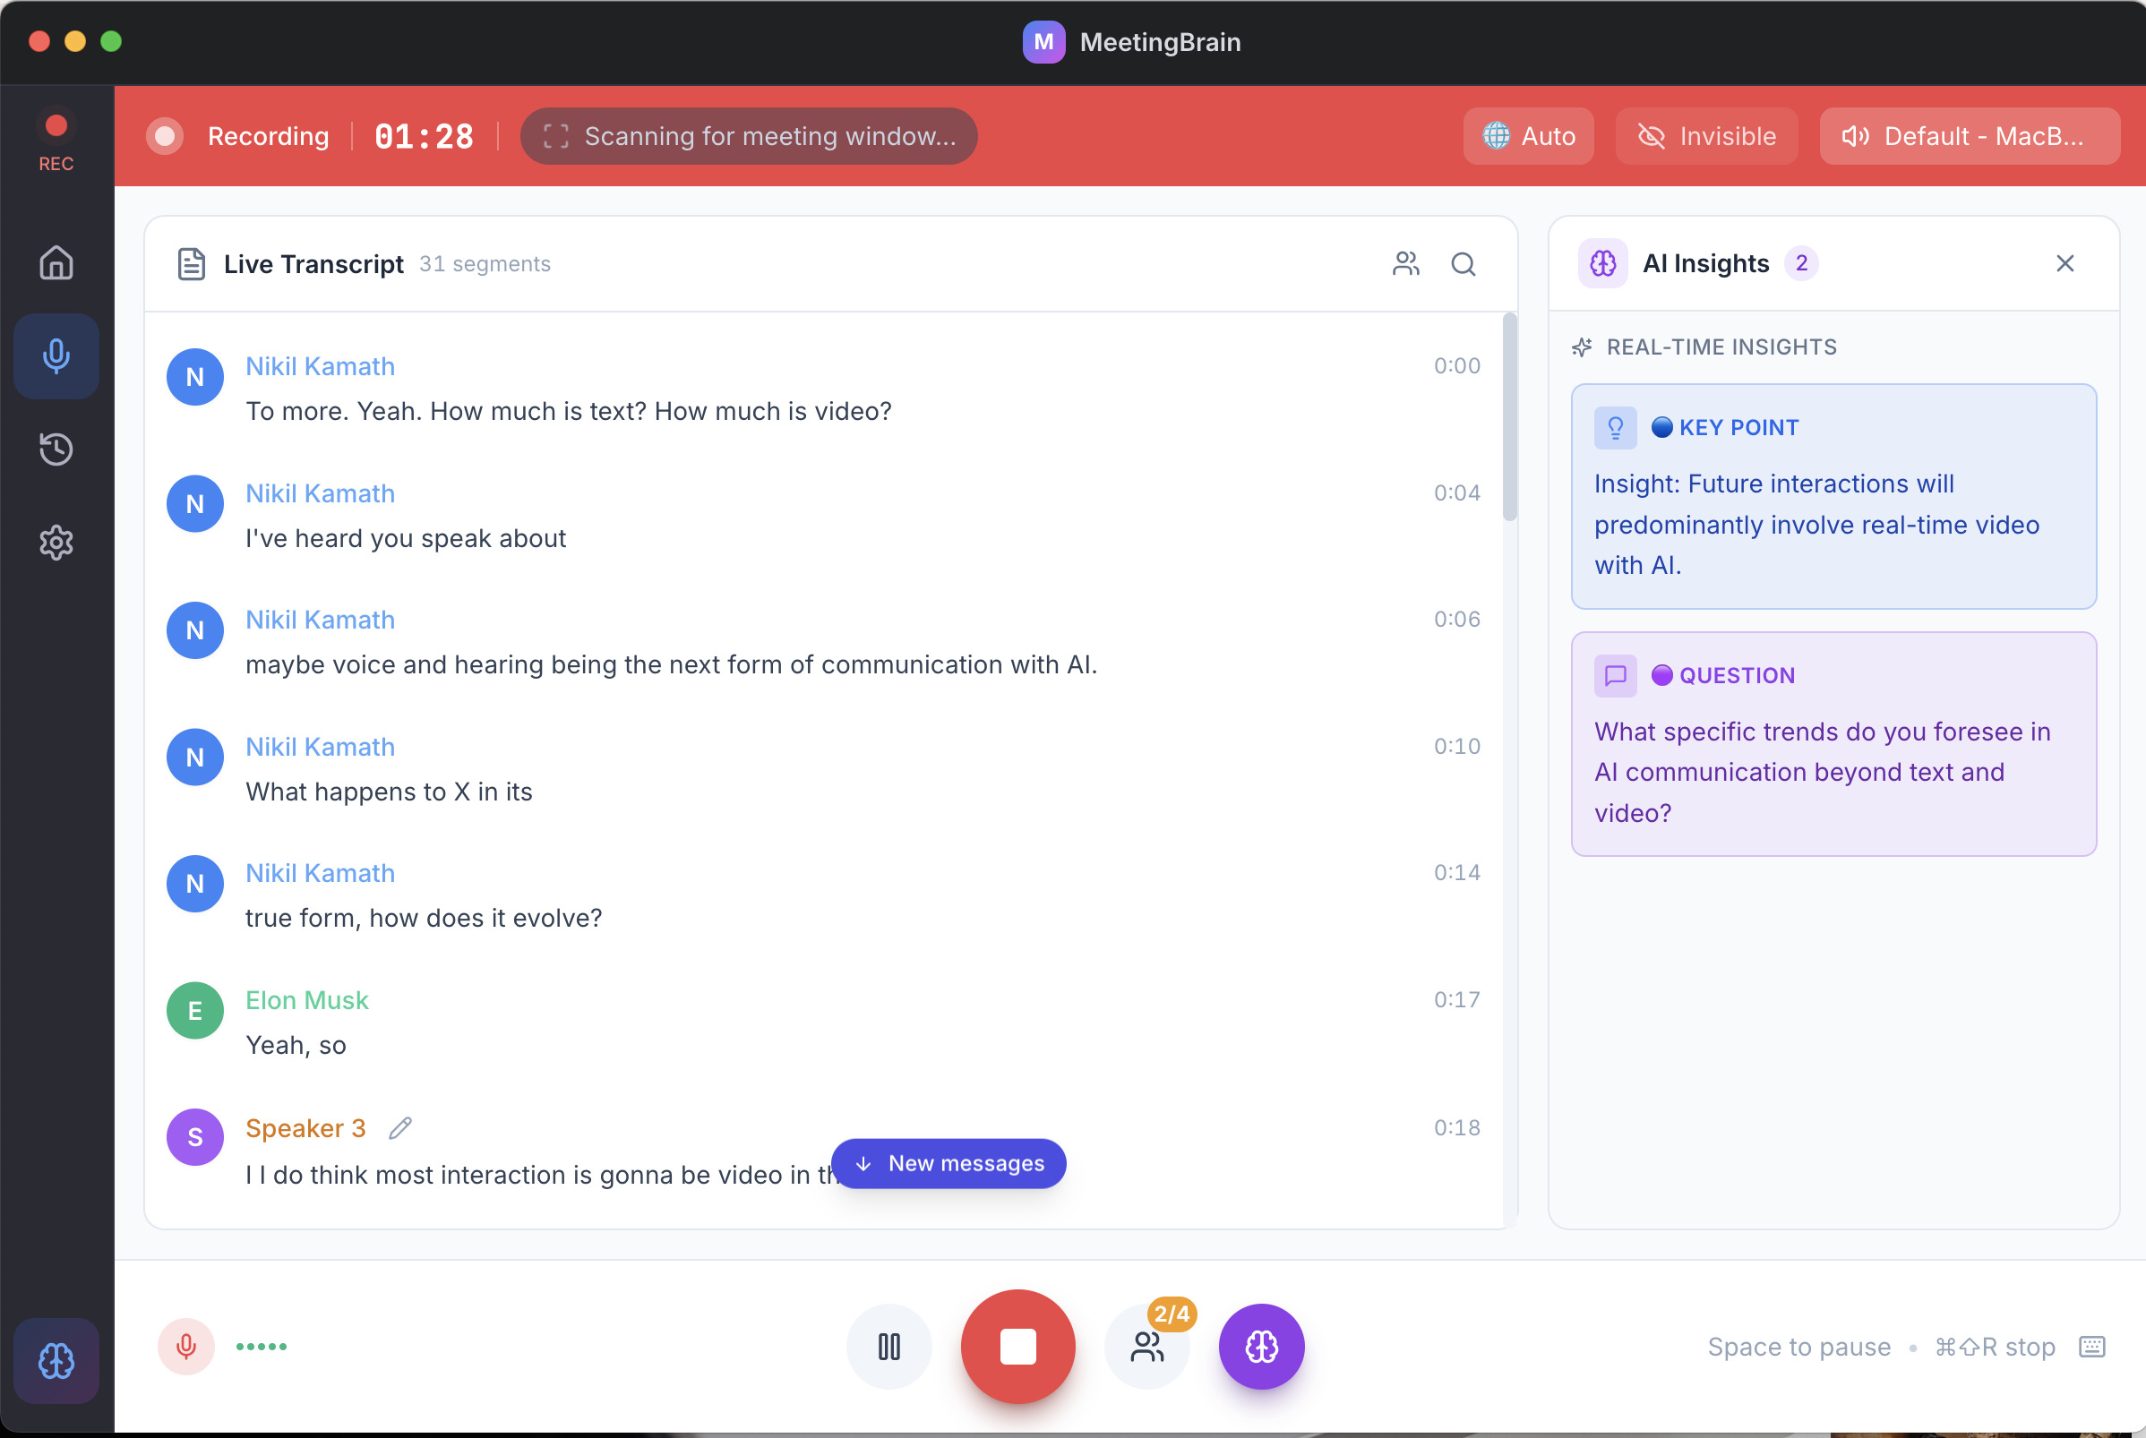Click the transcript scrollbar thumb

click(1508, 417)
